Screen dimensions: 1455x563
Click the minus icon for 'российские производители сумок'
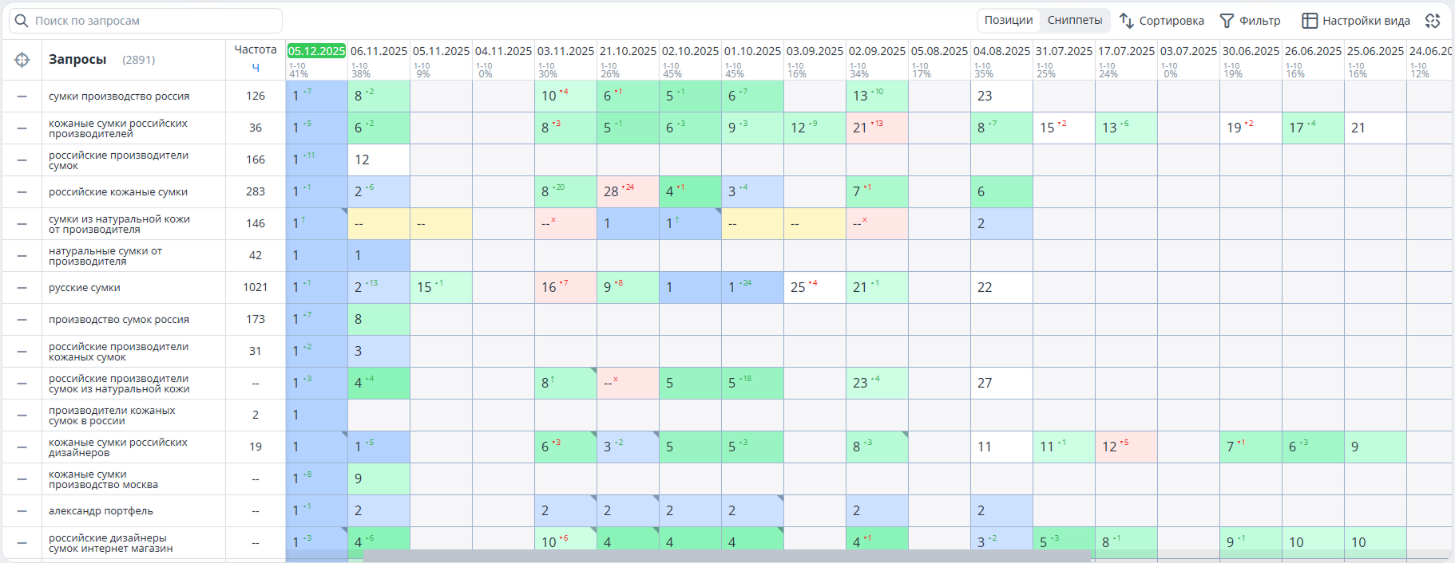(x=22, y=160)
